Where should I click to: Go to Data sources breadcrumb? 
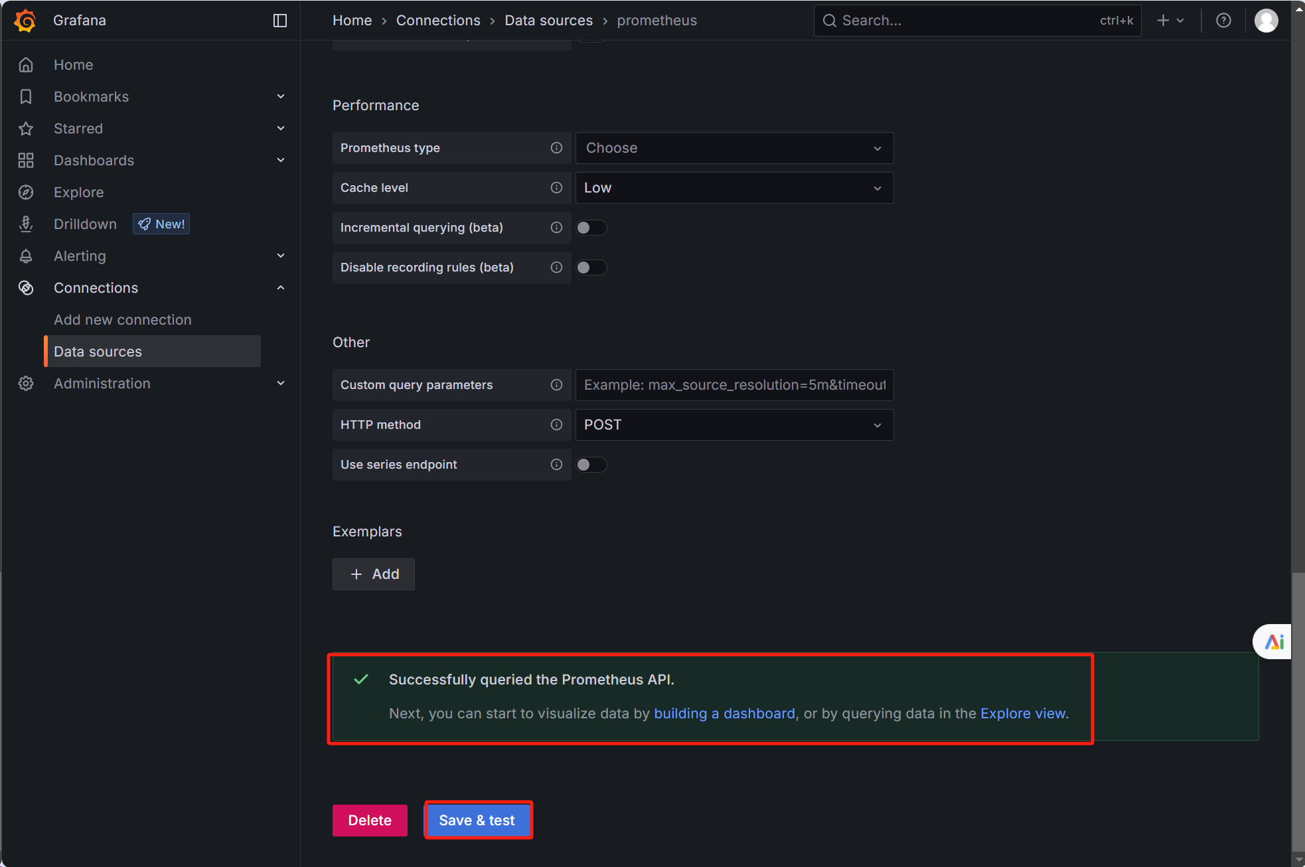548,21
